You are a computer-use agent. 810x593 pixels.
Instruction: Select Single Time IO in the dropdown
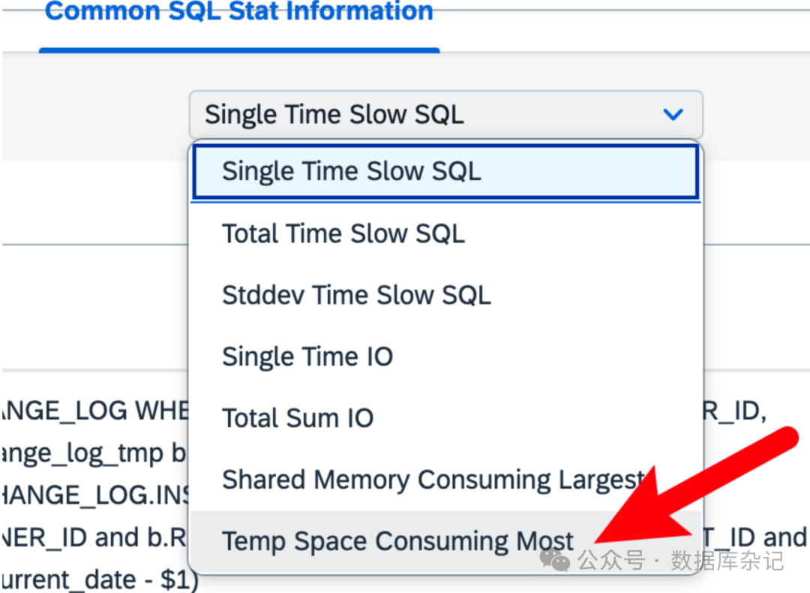point(307,357)
